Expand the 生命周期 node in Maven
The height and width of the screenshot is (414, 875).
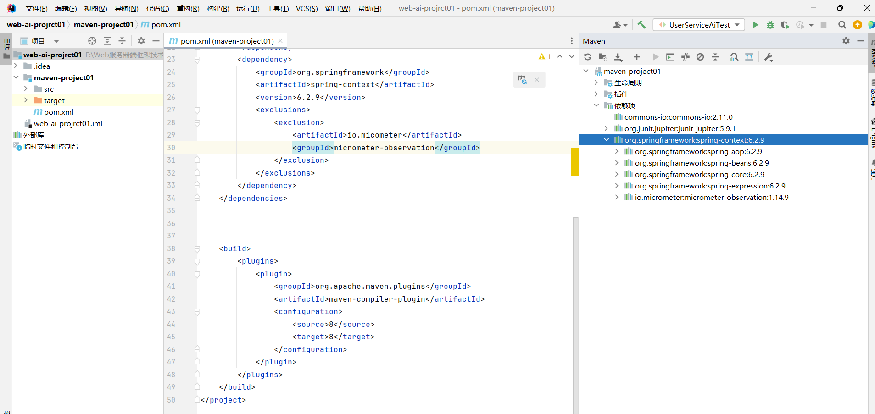596,83
